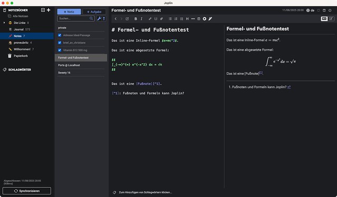Switch to Markdown editor mode toggle
This screenshot has width=337, height=197.
click(x=324, y=18)
